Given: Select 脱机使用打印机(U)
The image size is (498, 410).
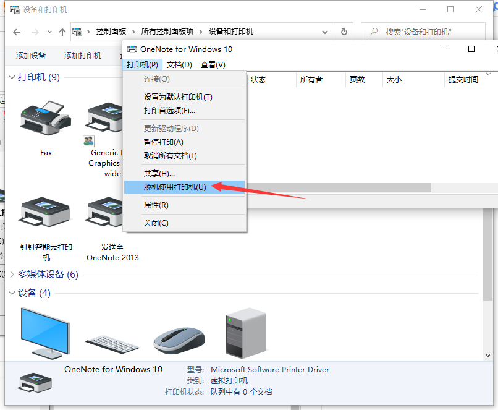Looking at the screenshot, I should pyautogui.click(x=185, y=187).
